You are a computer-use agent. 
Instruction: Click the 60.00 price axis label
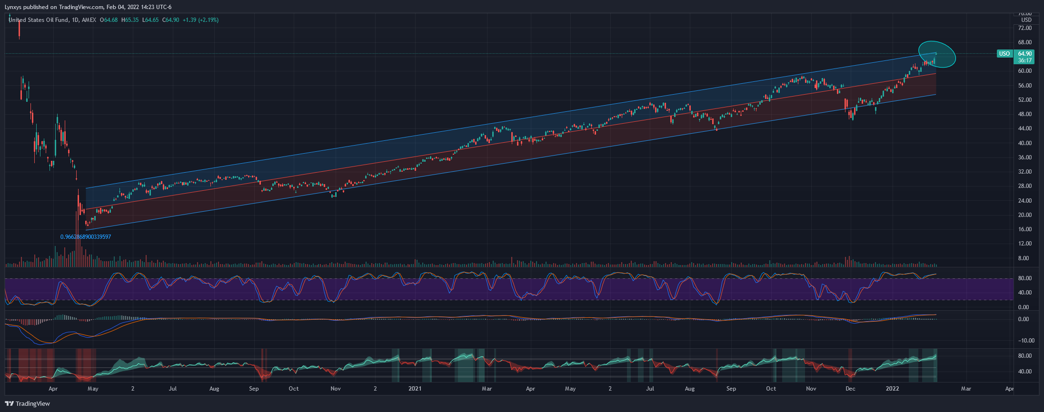pyautogui.click(x=1024, y=71)
